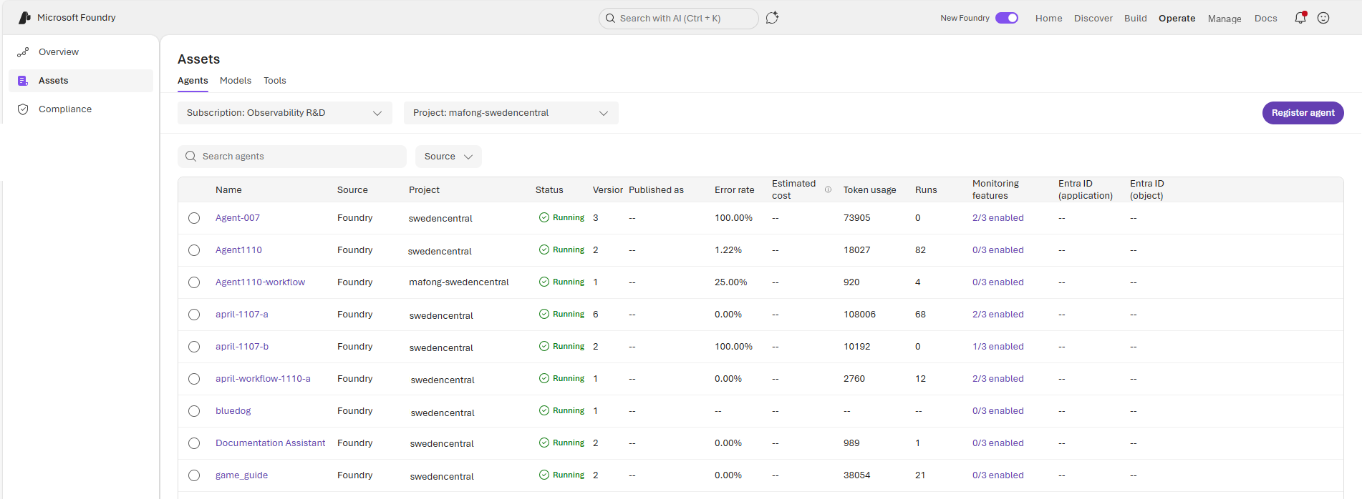Open the notifications bell icon
Image resolution: width=1362 pixels, height=499 pixels.
point(1300,18)
